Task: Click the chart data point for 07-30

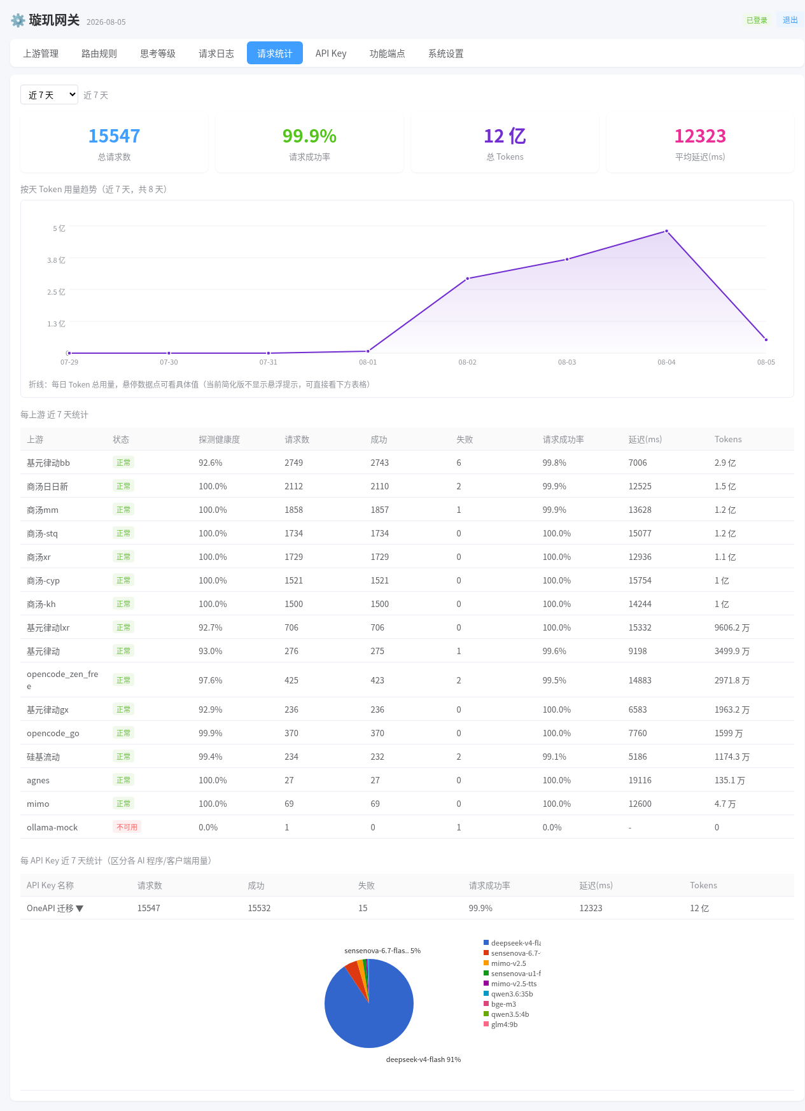Action: (169, 353)
